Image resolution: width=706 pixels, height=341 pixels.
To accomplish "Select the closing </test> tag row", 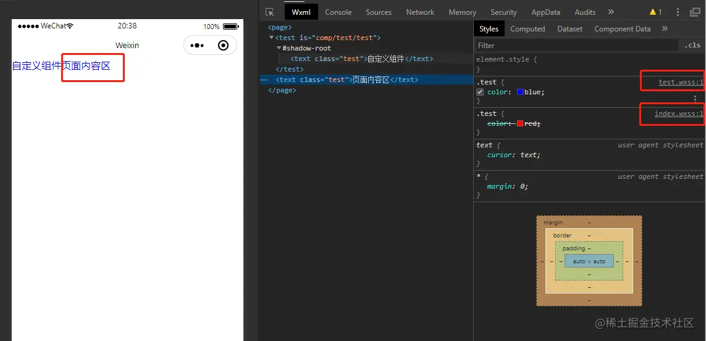I will pyautogui.click(x=290, y=69).
